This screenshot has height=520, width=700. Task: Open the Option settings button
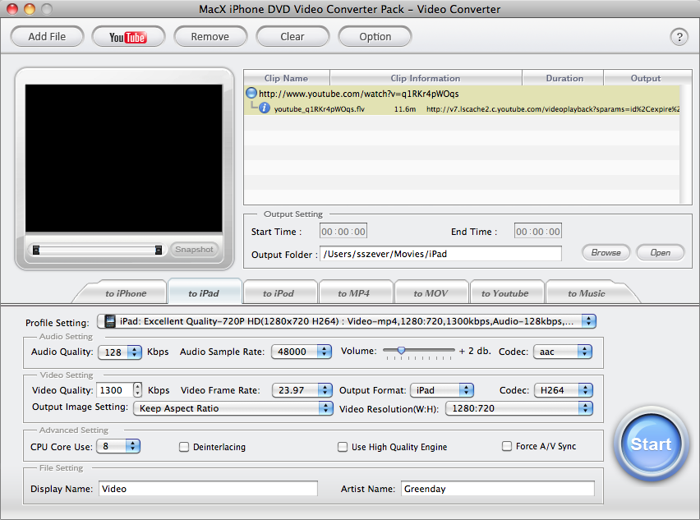click(375, 37)
